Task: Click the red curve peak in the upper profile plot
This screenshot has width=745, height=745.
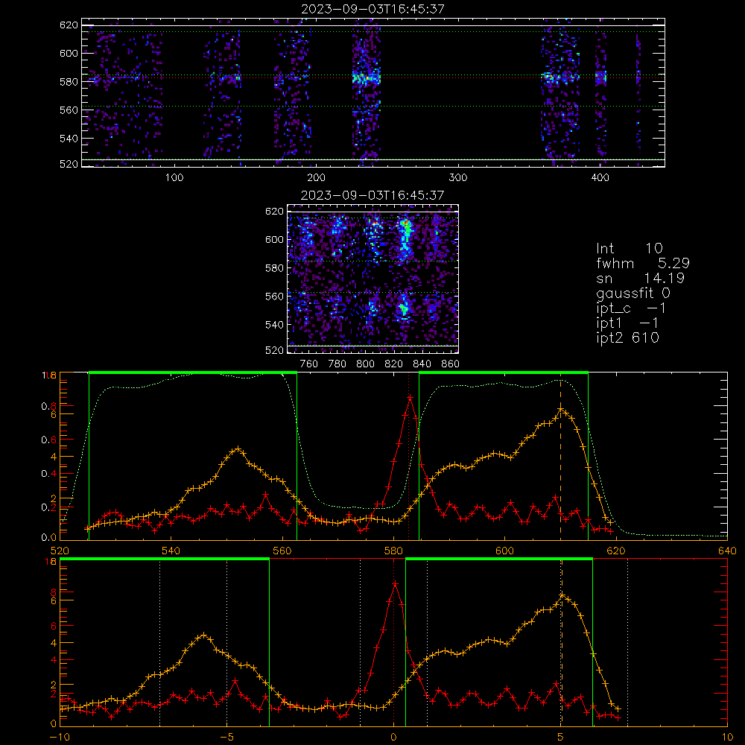Action: tap(410, 397)
